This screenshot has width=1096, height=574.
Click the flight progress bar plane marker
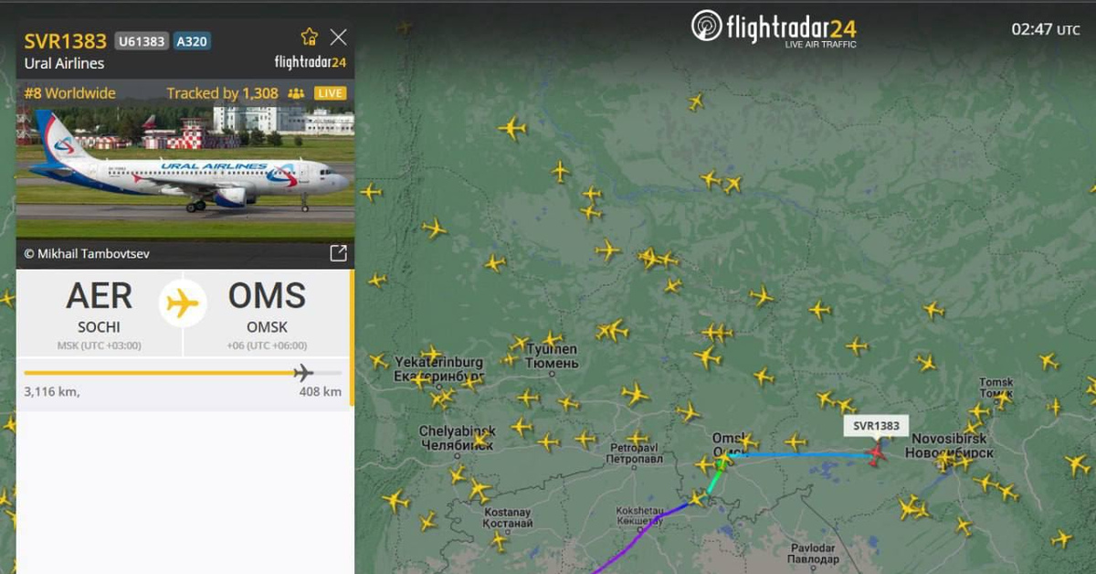(303, 373)
